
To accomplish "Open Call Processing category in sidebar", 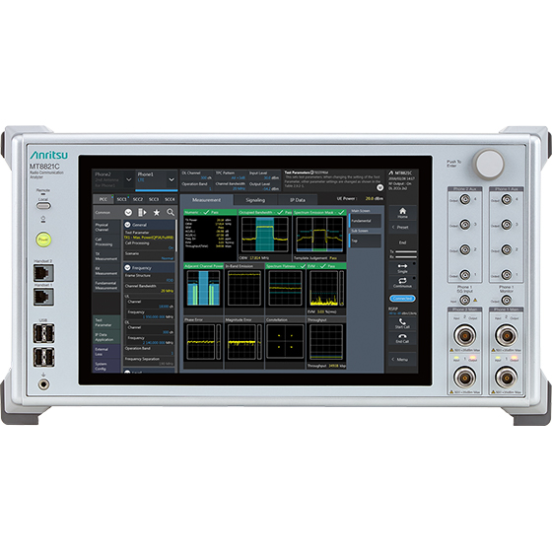I will 106,241.
